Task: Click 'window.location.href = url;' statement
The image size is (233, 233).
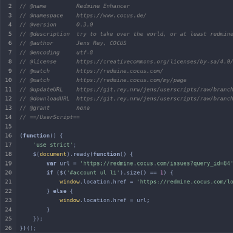Action: pos(104,200)
